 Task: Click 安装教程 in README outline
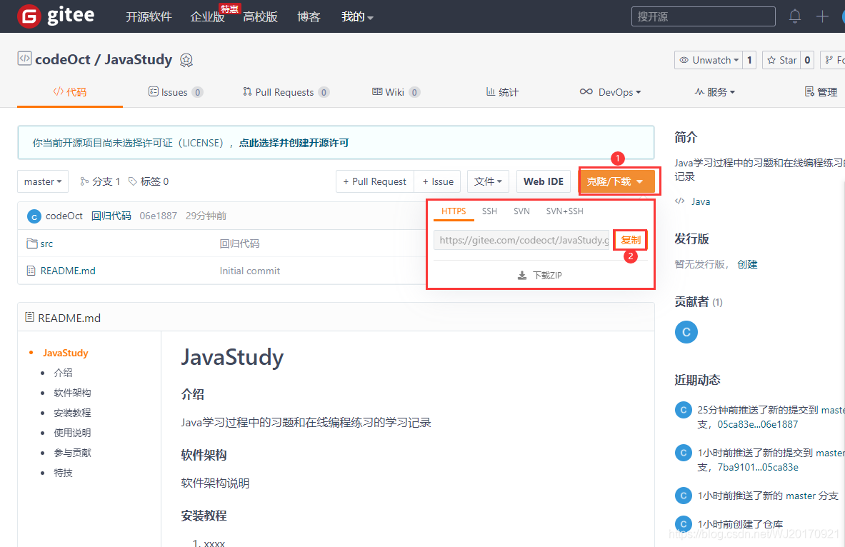click(72, 412)
